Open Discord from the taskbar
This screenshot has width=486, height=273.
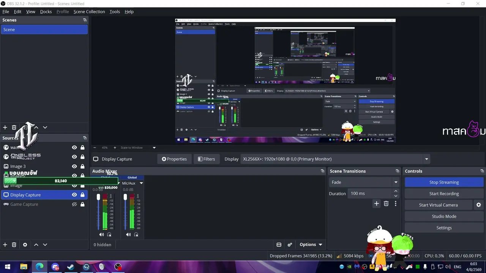coord(55,267)
